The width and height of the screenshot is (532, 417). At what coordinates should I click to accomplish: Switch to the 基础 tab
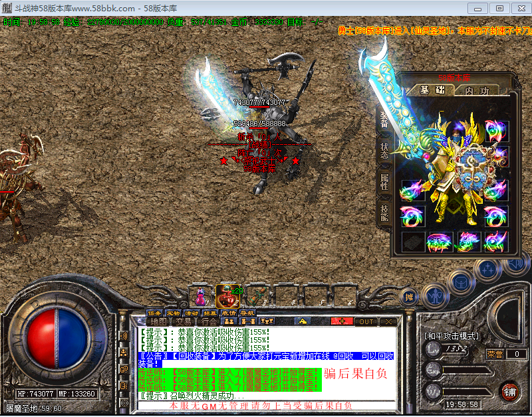[x=432, y=90]
